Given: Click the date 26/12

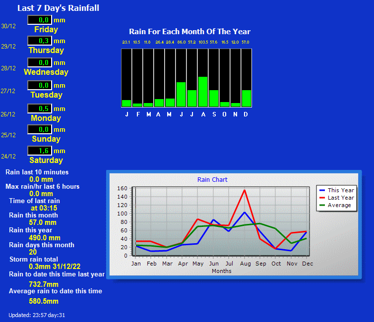Looking at the screenshot, I should pyautogui.click(x=8, y=114).
